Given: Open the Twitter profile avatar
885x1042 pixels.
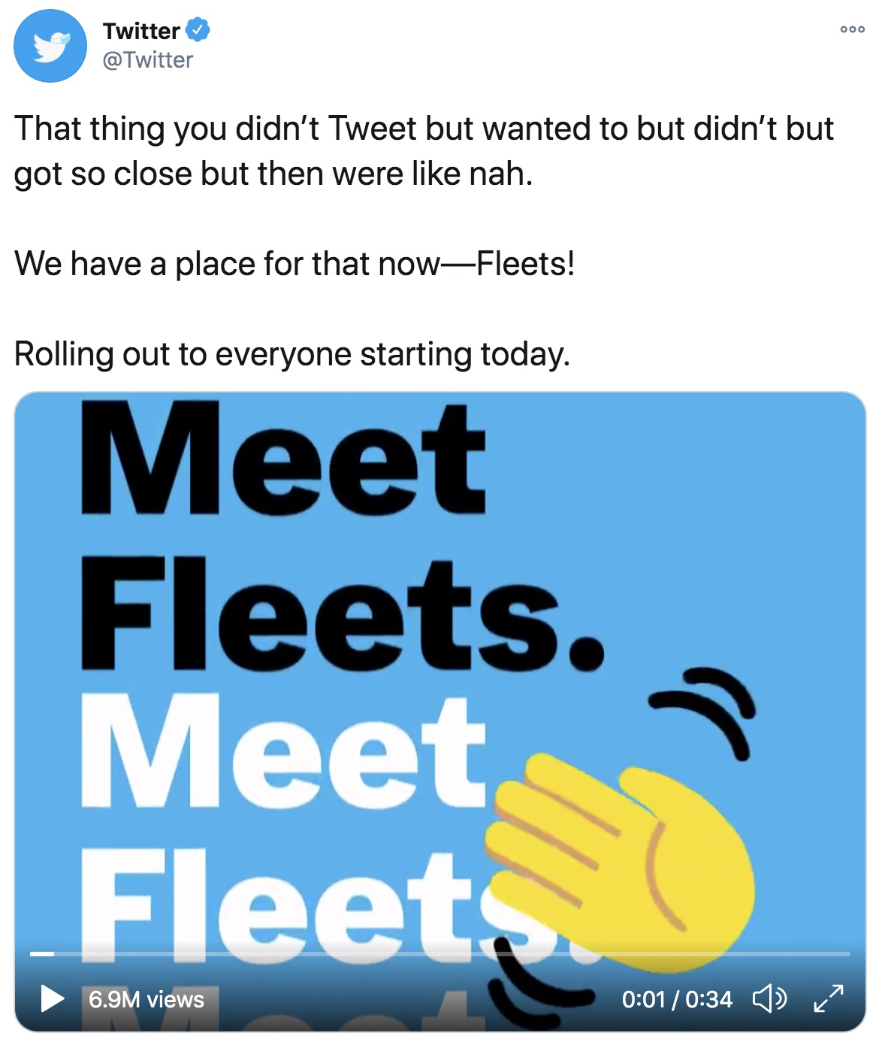Looking at the screenshot, I should pyautogui.click(x=50, y=46).
